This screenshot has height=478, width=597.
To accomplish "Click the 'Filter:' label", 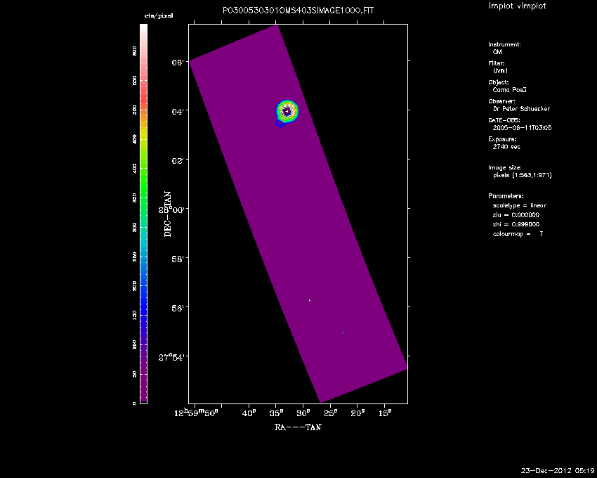I will point(497,63).
